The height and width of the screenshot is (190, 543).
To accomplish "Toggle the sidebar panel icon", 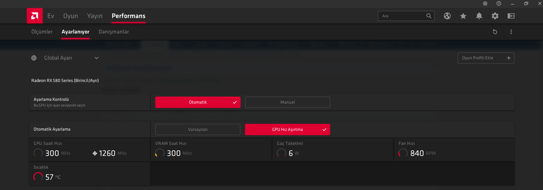I will (x=511, y=16).
